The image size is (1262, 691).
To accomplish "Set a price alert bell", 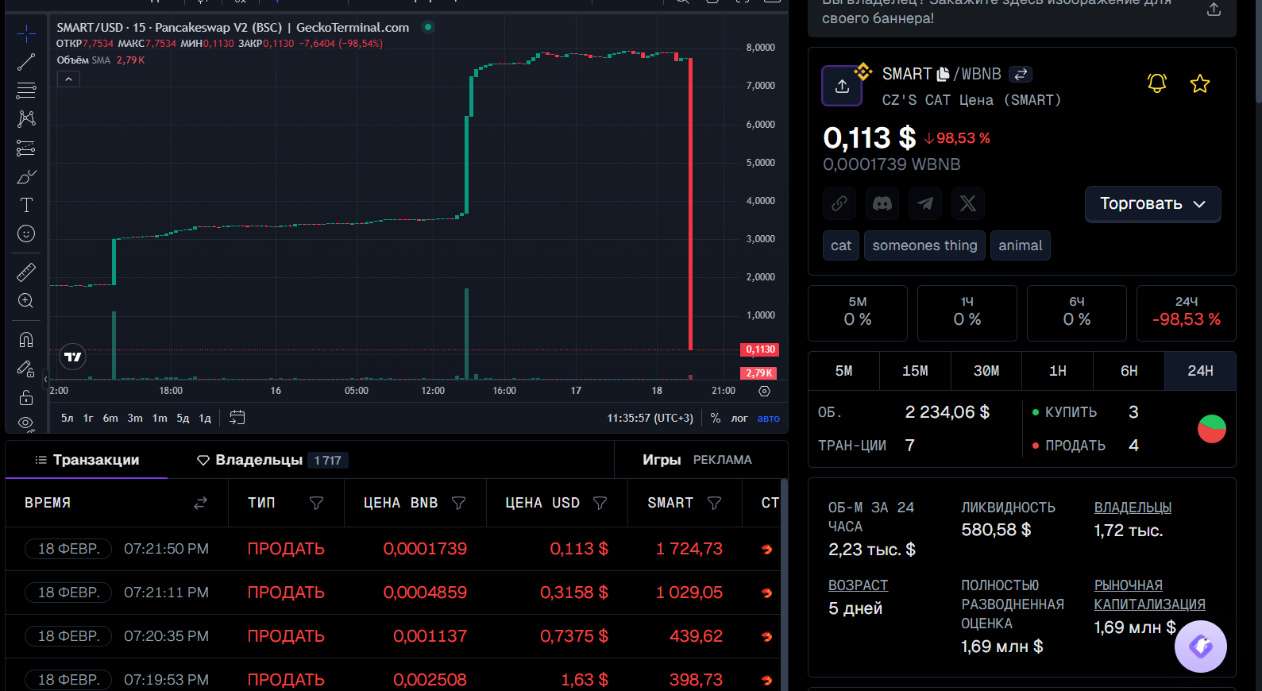I will coord(1157,83).
